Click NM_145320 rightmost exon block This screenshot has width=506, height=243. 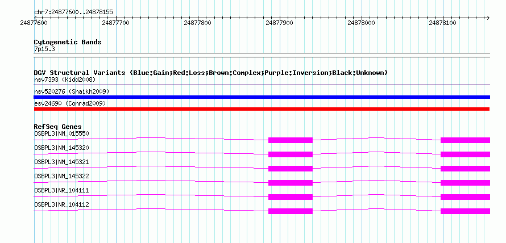pos(465,154)
